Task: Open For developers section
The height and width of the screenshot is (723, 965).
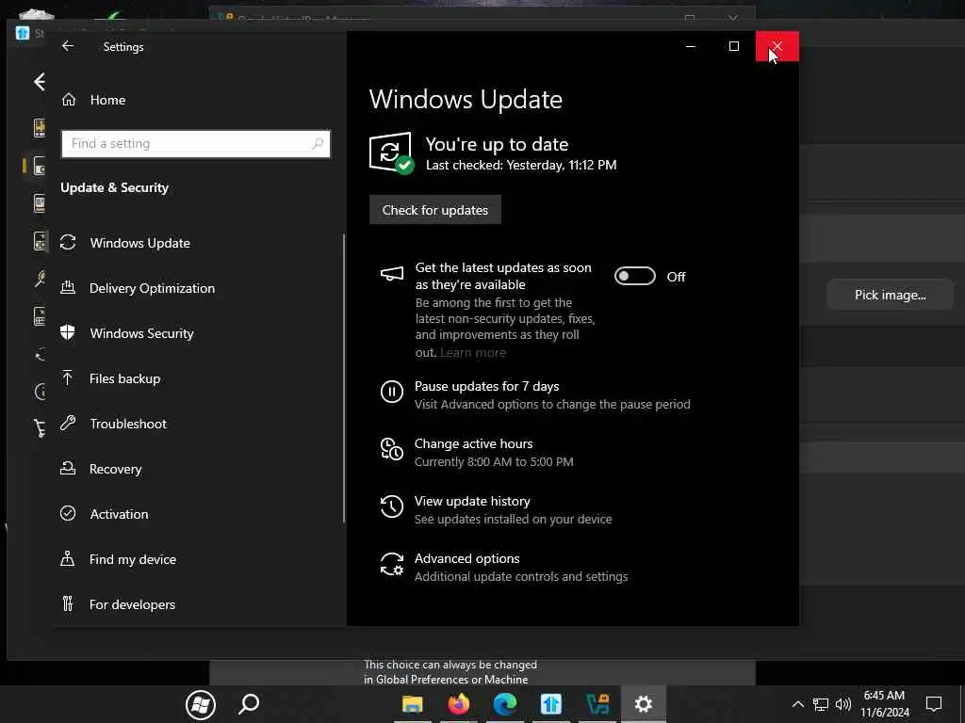Action: 132,604
